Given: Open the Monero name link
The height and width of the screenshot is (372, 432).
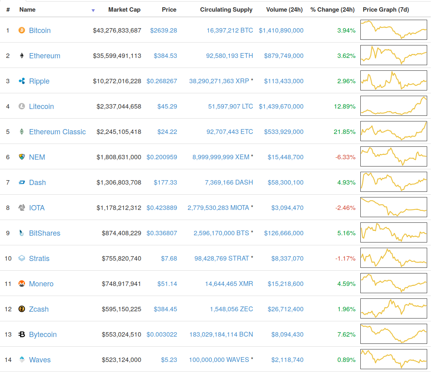Looking at the screenshot, I should 41,284.
